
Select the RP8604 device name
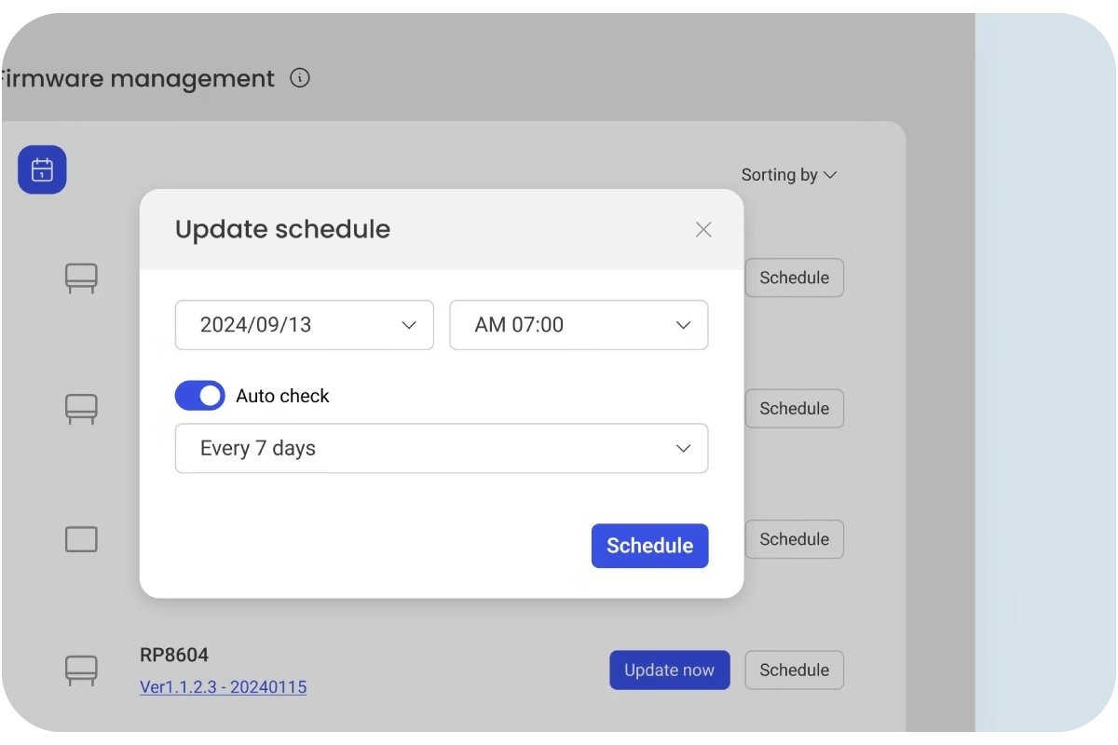click(x=174, y=656)
